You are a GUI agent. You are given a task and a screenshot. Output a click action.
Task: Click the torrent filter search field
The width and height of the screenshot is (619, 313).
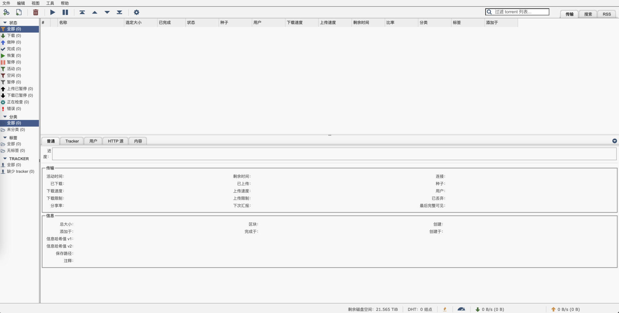517,12
